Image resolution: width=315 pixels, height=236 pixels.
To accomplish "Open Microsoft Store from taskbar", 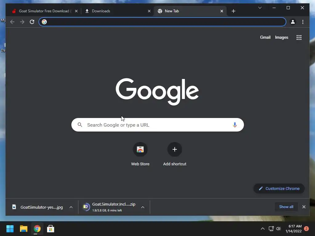I will click(50, 229).
